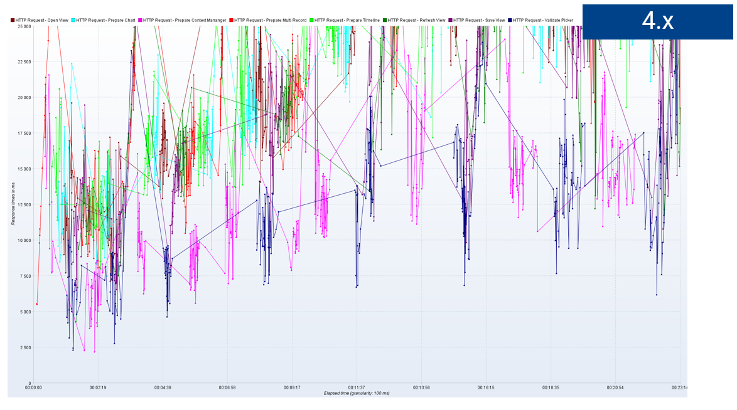
Task: Click the cyan Prepare Chart legend swatch
Action: pos(73,20)
